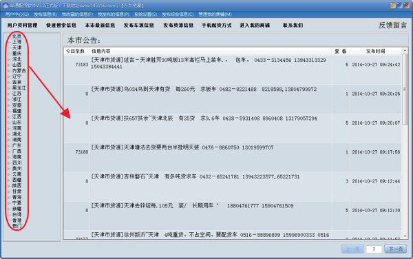Select 陕西 in the region tree
Image resolution: width=413 pixels, height=259 pixels.
tap(17, 186)
